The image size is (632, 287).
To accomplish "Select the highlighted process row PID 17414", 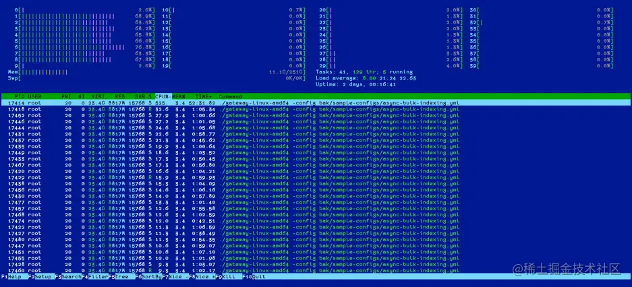I will pos(316,102).
